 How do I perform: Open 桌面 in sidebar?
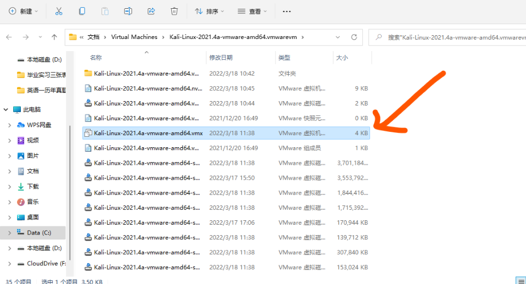click(28, 217)
